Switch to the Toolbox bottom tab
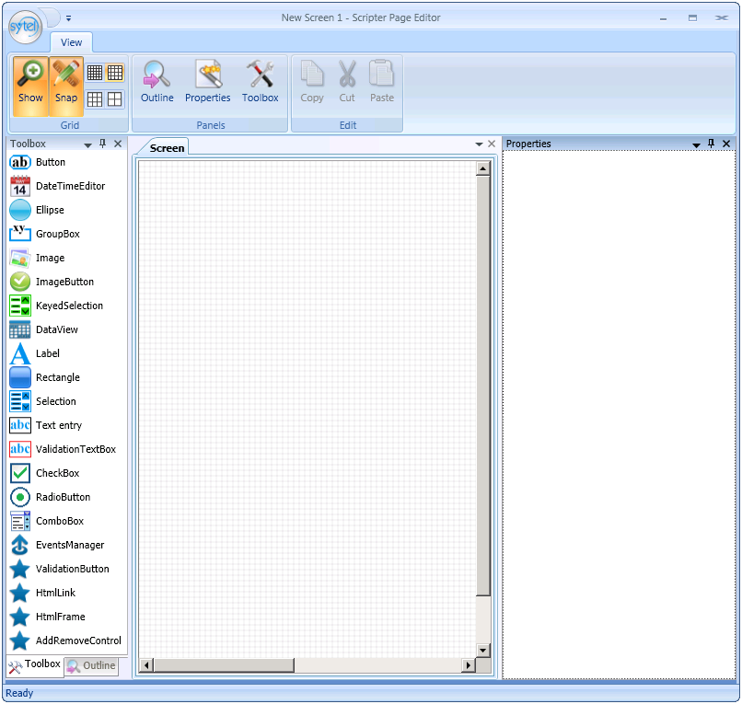This screenshot has height=704, width=742. (35, 665)
